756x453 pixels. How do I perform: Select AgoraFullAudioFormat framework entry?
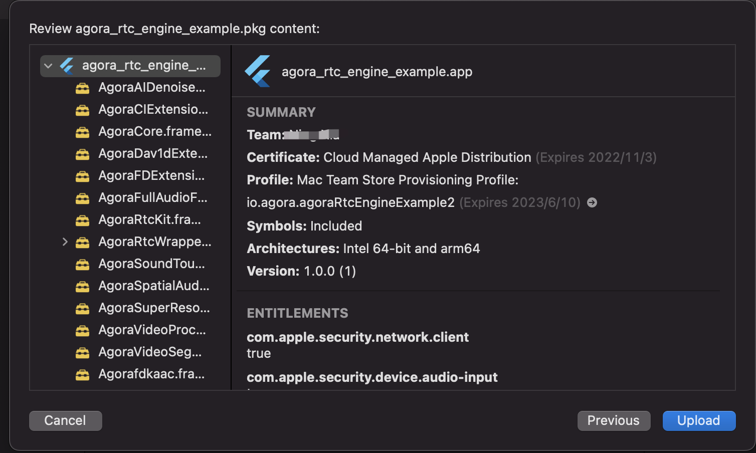pyautogui.click(x=153, y=197)
